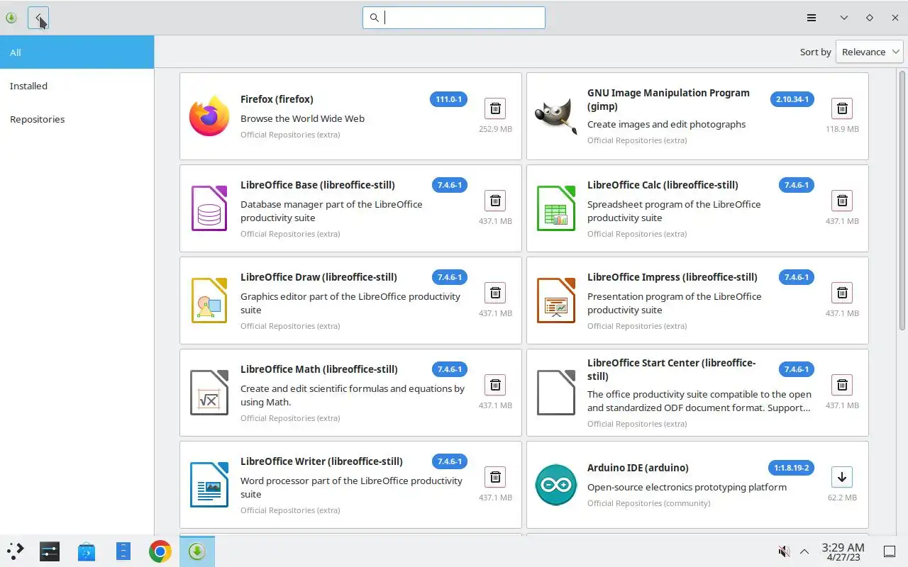Click the taskbar clock showing 3:29 AM
The width and height of the screenshot is (908, 567).
point(843,551)
